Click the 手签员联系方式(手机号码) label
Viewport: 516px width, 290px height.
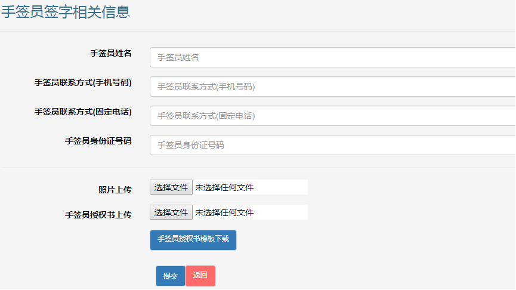click(x=83, y=82)
